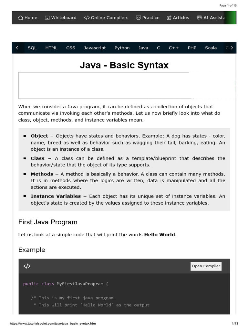Open the Whiteboard menu item
This screenshot has width=248, height=331.
click(x=61, y=18)
